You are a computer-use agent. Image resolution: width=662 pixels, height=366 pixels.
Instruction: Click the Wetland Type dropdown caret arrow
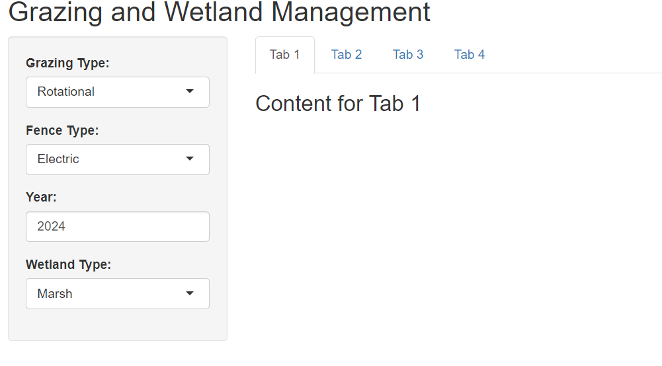(x=190, y=293)
